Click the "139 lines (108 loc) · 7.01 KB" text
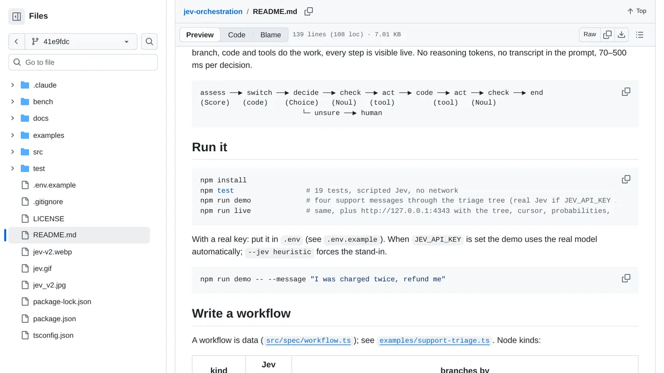This screenshot has height=373, width=664. 347,35
